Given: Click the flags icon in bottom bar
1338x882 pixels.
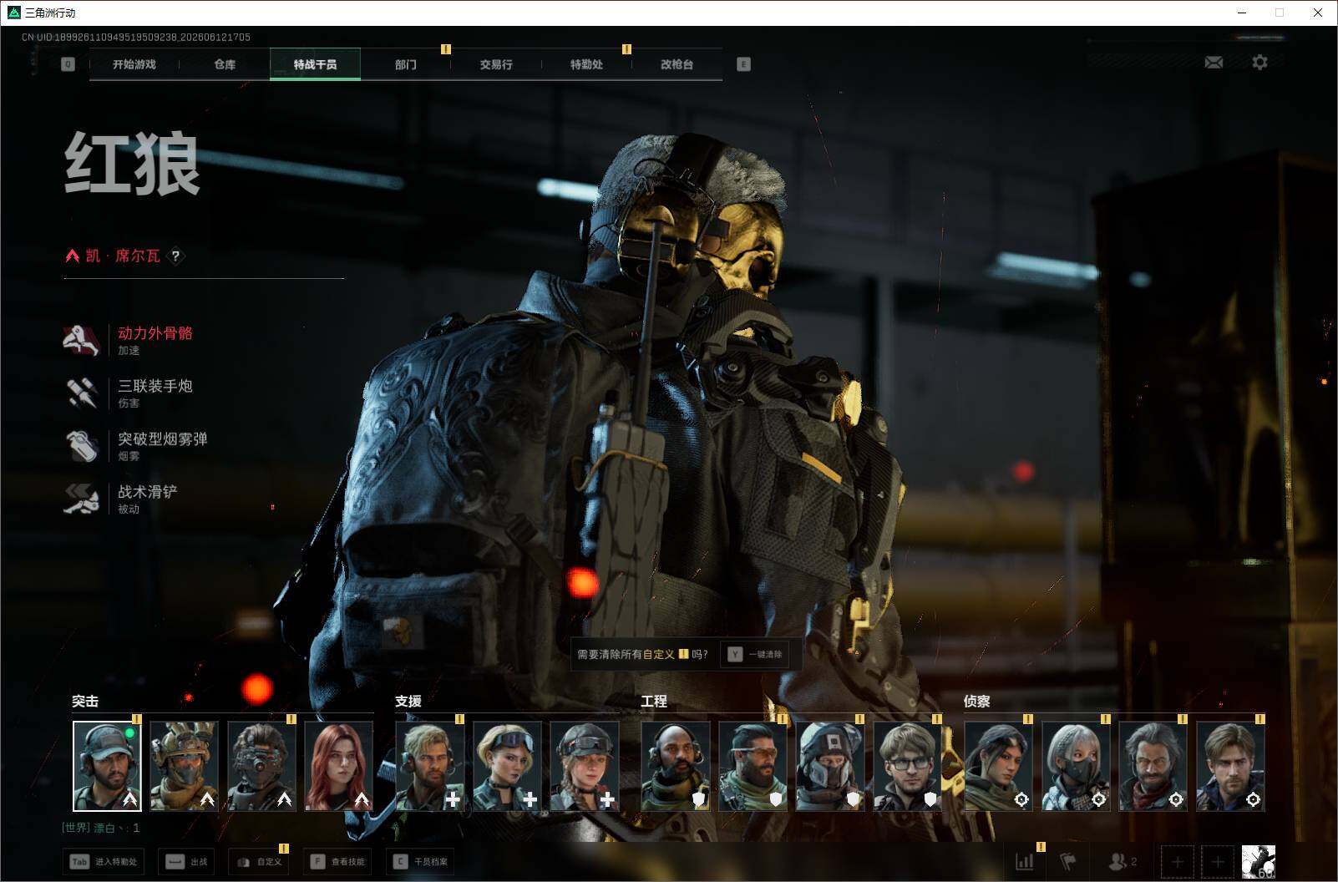Looking at the screenshot, I should pyautogui.click(x=1067, y=861).
